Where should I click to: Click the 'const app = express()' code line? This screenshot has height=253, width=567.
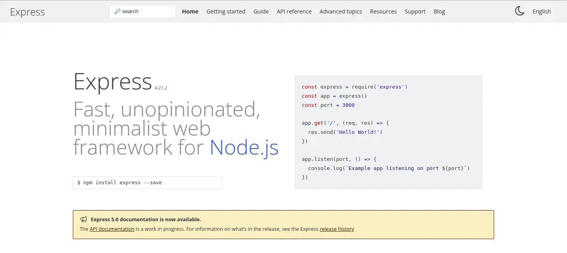(334, 96)
